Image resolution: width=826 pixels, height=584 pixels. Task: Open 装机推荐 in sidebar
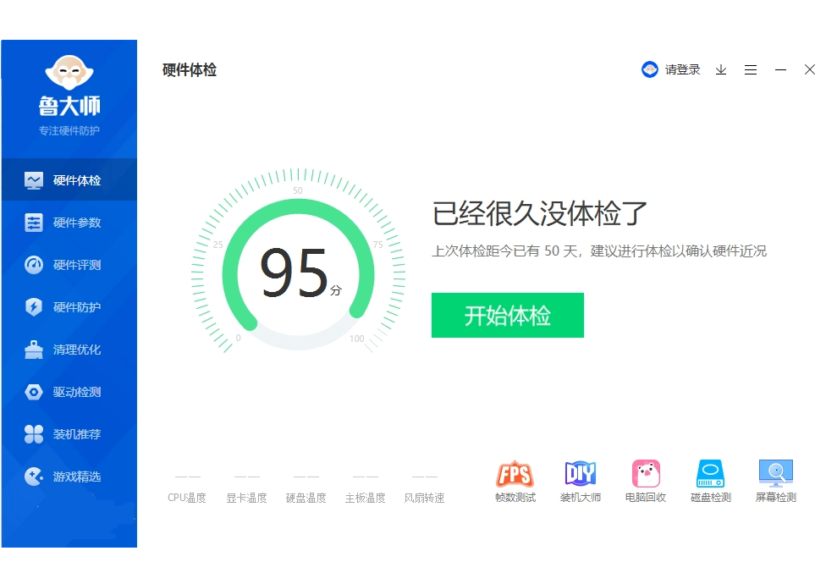coord(69,434)
